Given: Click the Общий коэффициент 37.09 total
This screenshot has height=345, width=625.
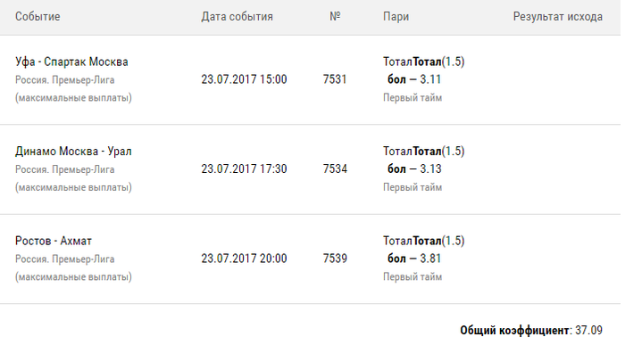Looking at the screenshot, I should coord(531,330).
